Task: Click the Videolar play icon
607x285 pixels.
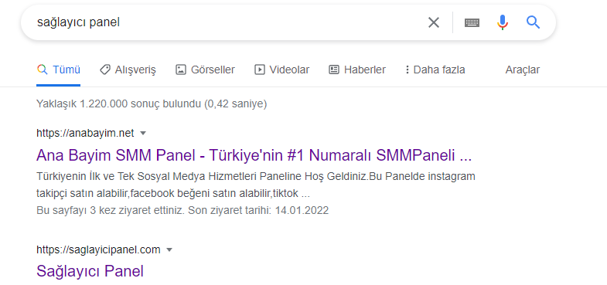Action: point(259,70)
